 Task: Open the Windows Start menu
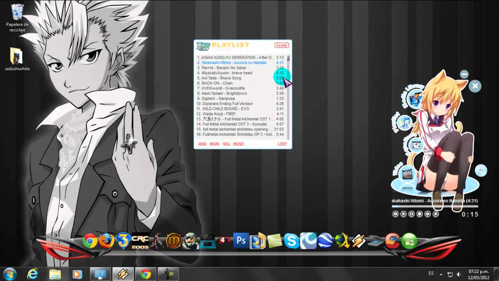click(x=9, y=274)
